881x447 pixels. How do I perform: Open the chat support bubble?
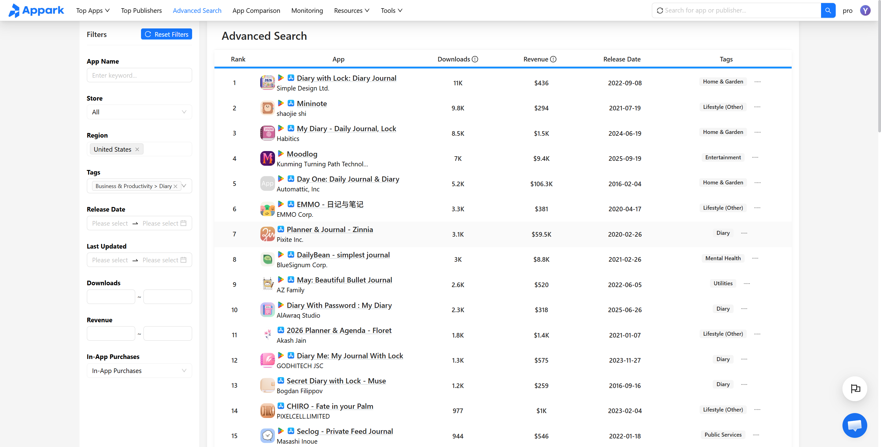854,426
